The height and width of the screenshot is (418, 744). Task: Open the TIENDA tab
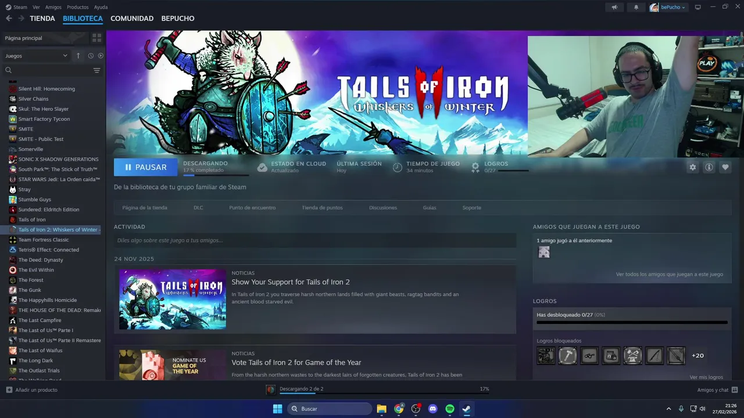coord(42,19)
